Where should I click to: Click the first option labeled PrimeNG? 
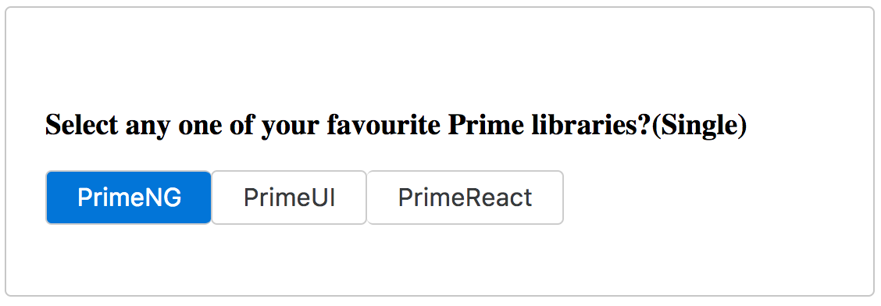click(x=129, y=197)
